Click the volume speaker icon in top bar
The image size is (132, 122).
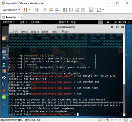point(120,22)
